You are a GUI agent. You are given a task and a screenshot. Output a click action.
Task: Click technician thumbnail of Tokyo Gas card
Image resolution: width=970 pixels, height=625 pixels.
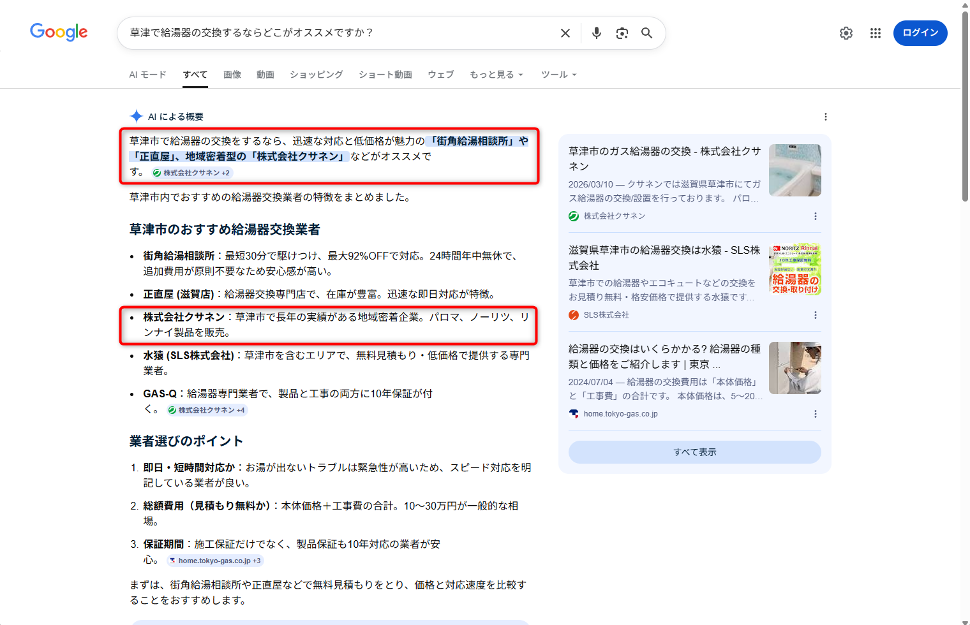tap(795, 368)
